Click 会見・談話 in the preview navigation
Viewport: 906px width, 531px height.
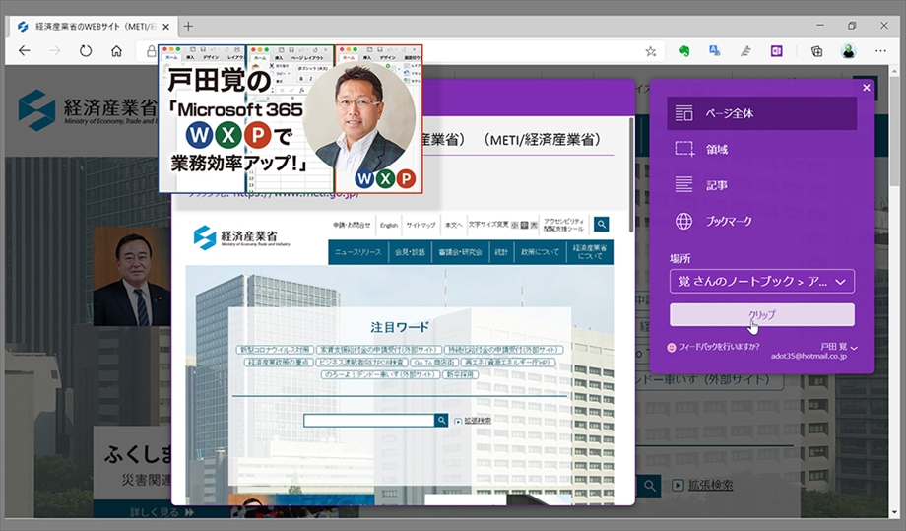click(410, 252)
